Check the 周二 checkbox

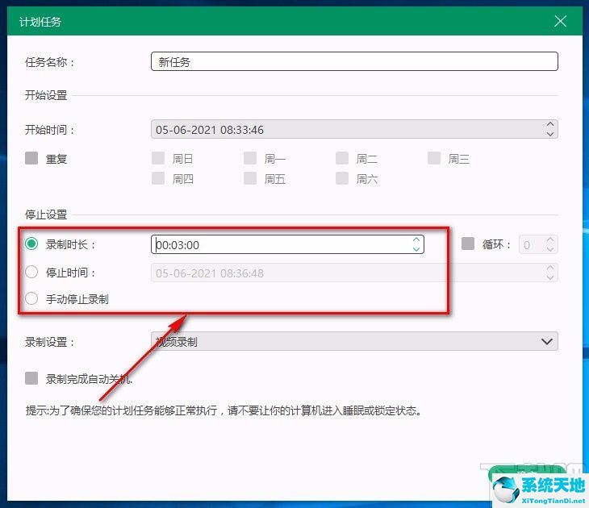pyautogui.click(x=342, y=158)
